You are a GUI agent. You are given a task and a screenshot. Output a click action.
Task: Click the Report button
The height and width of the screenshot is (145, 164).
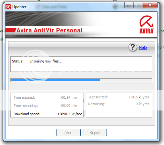click(95, 132)
